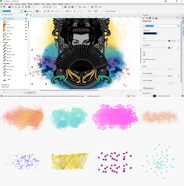Select the Coarse Spray airbrush
This screenshot has height=186, width=184.
point(14,67)
